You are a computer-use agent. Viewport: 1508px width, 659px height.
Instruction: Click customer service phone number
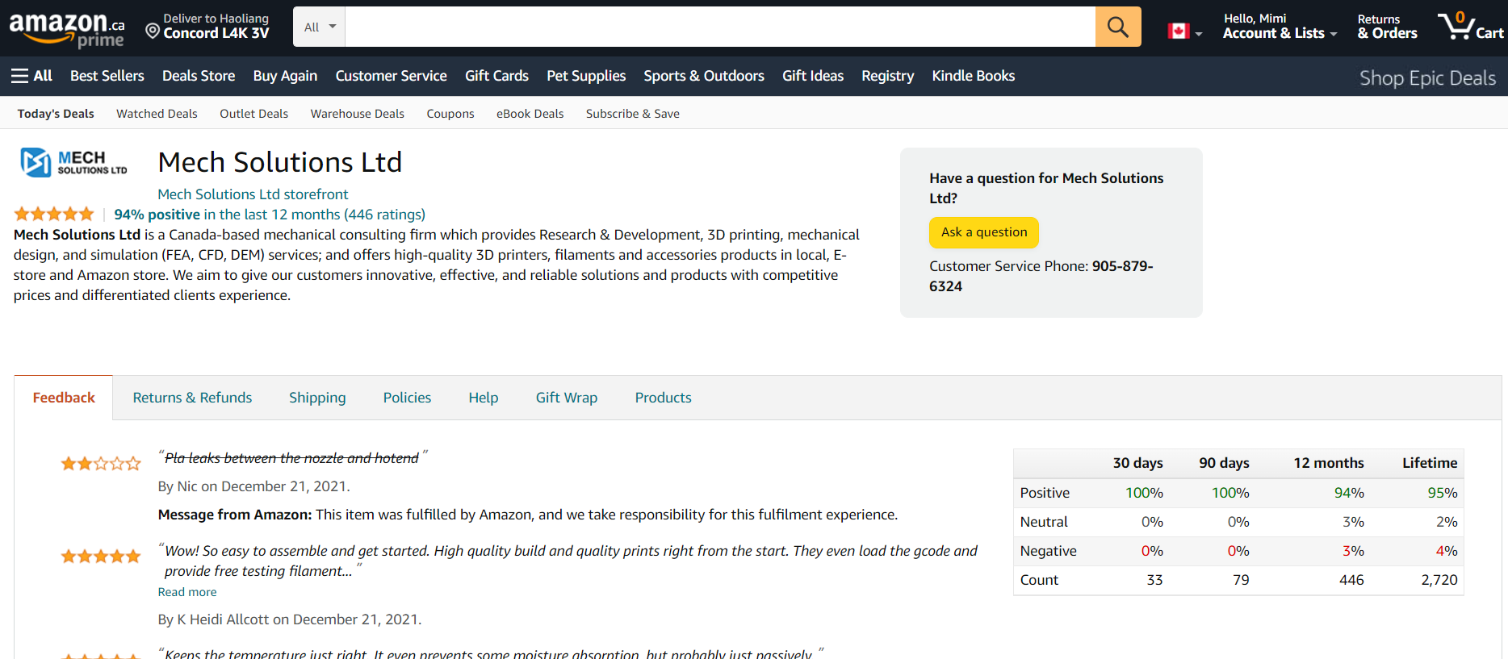(x=1041, y=276)
